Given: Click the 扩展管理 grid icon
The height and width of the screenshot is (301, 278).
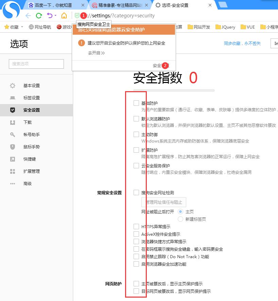Looking at the screenshot, I should pos(13,171).
